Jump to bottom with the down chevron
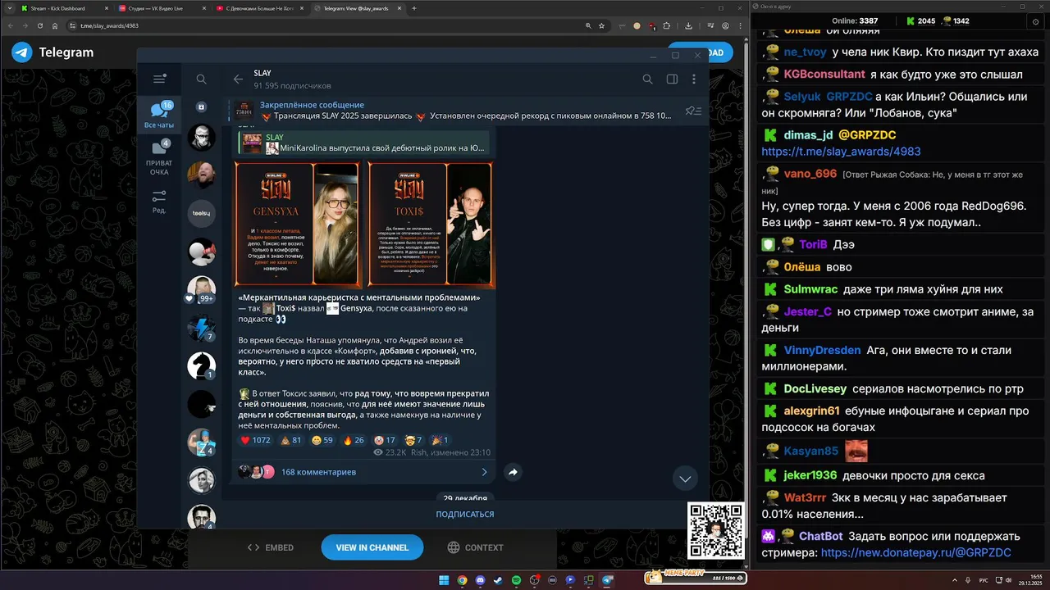This screenshot has height=590, width=1050. click(x=685, y=479)
